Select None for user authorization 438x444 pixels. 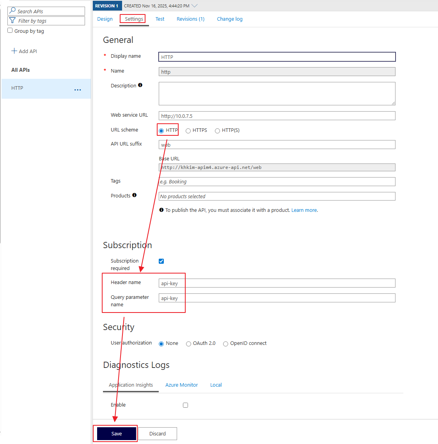point(161,344)
